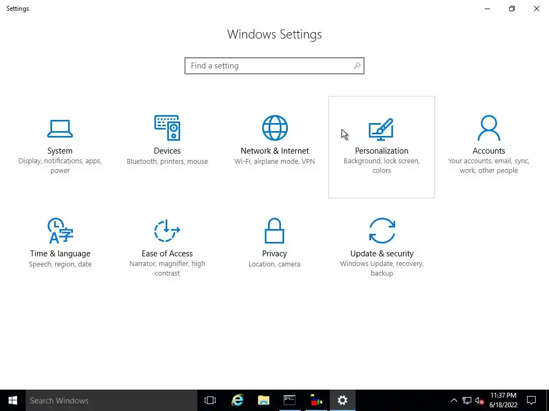
Task: Open Personalization paintbrush monitor icon
Action: 381,129
